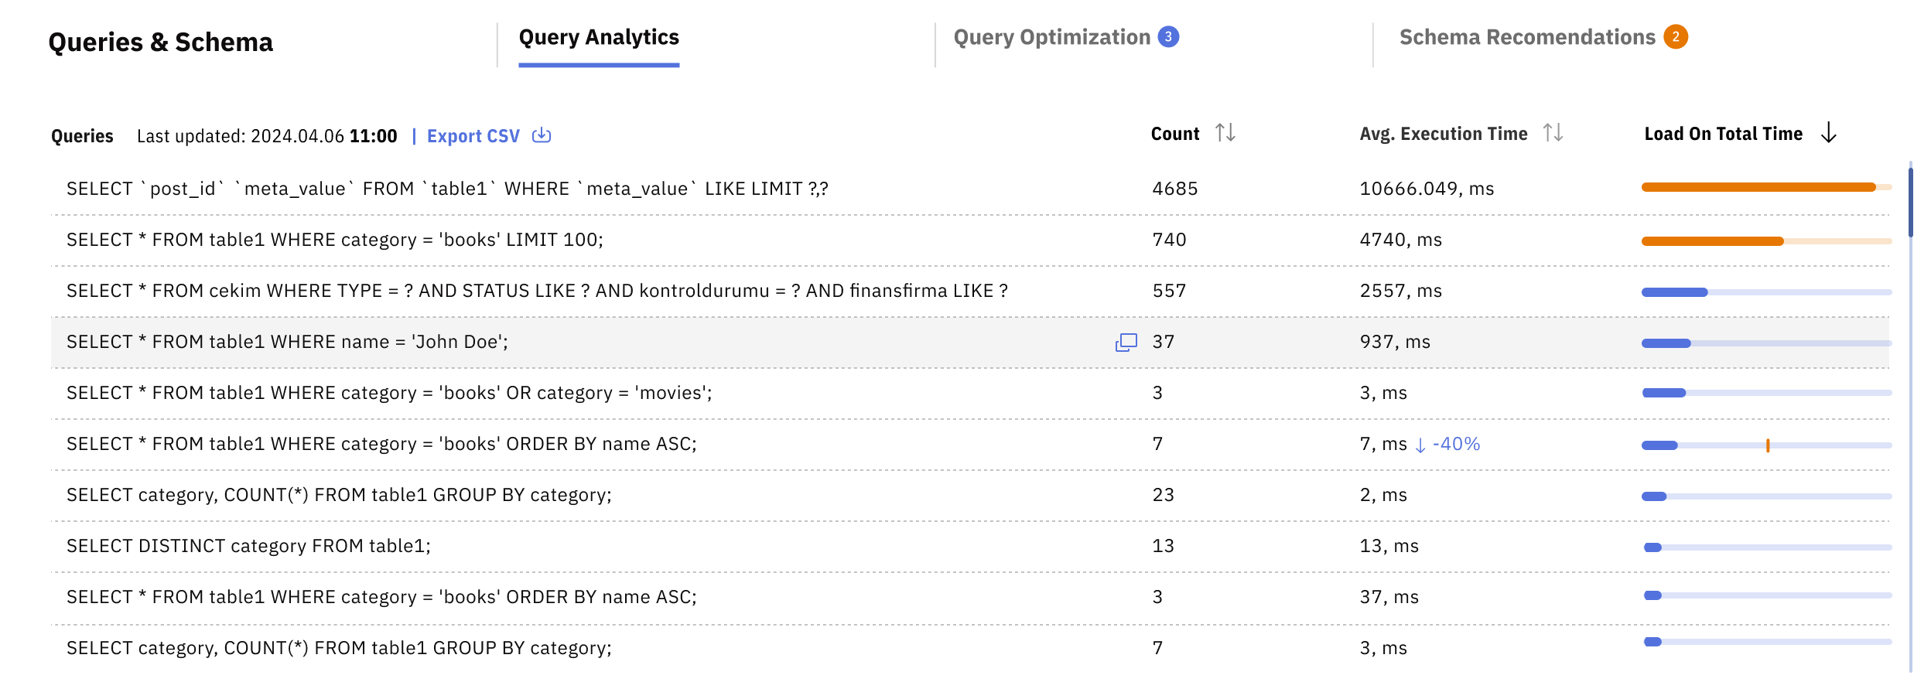Click the Last updated 2024.04.06 11:00 timestamp
1931x682 pixels.
click(267, 136)
